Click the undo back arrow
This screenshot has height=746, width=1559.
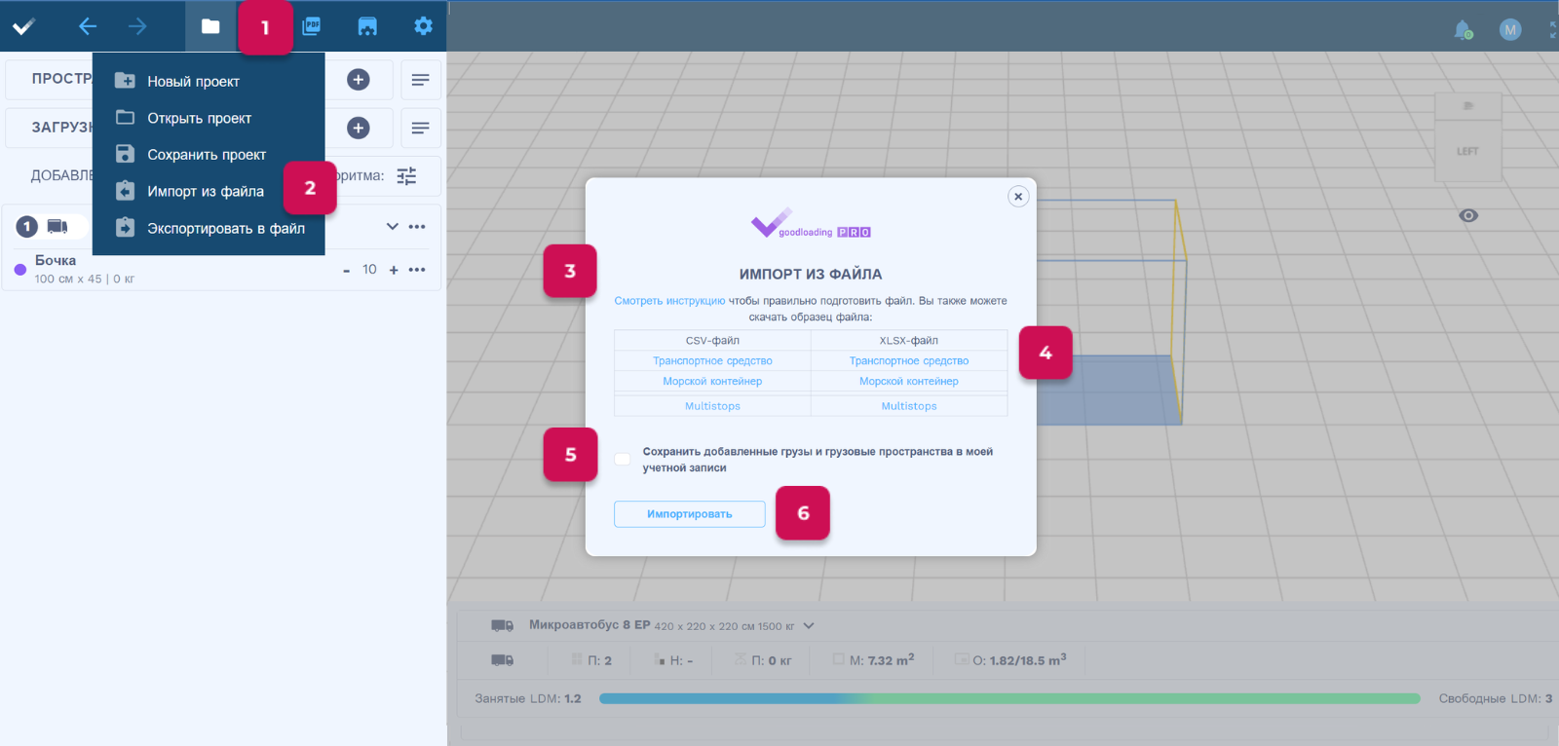(88, 26)
